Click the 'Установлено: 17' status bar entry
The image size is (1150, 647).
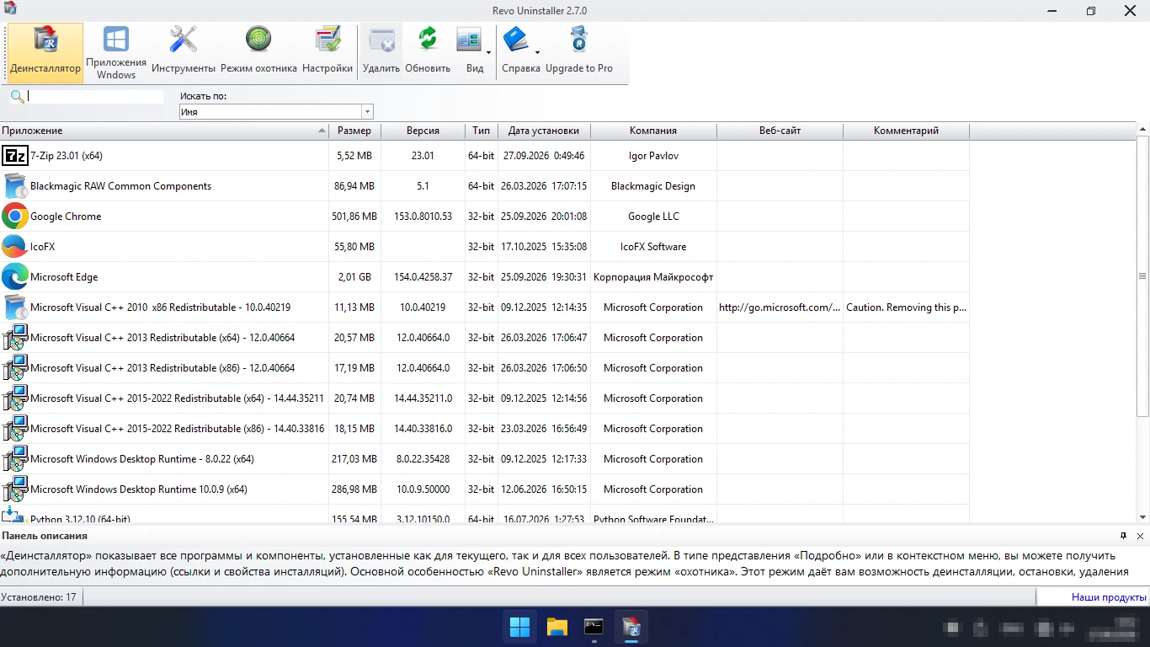pos(39,597)
